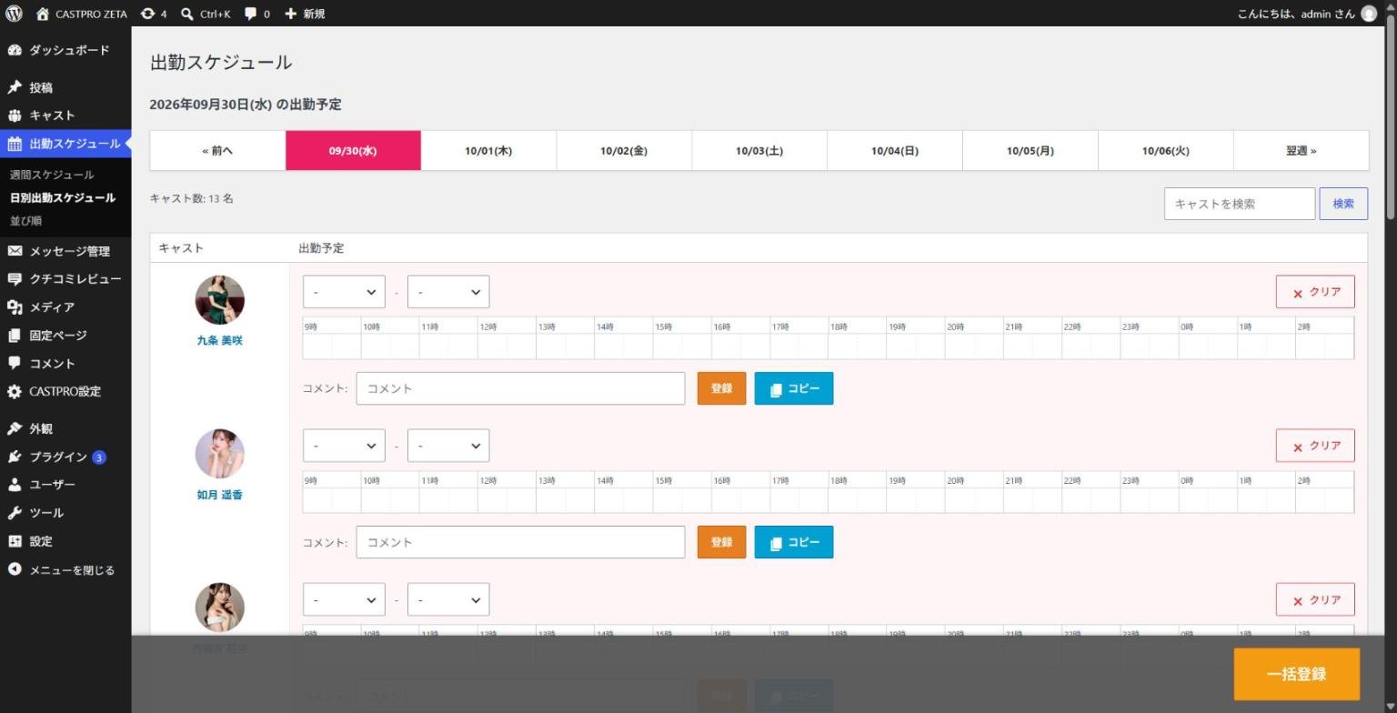Viewport: 1397px width, 713px height.
Task: Open 固定ページ in the sidebar
Action: point(65,336)
